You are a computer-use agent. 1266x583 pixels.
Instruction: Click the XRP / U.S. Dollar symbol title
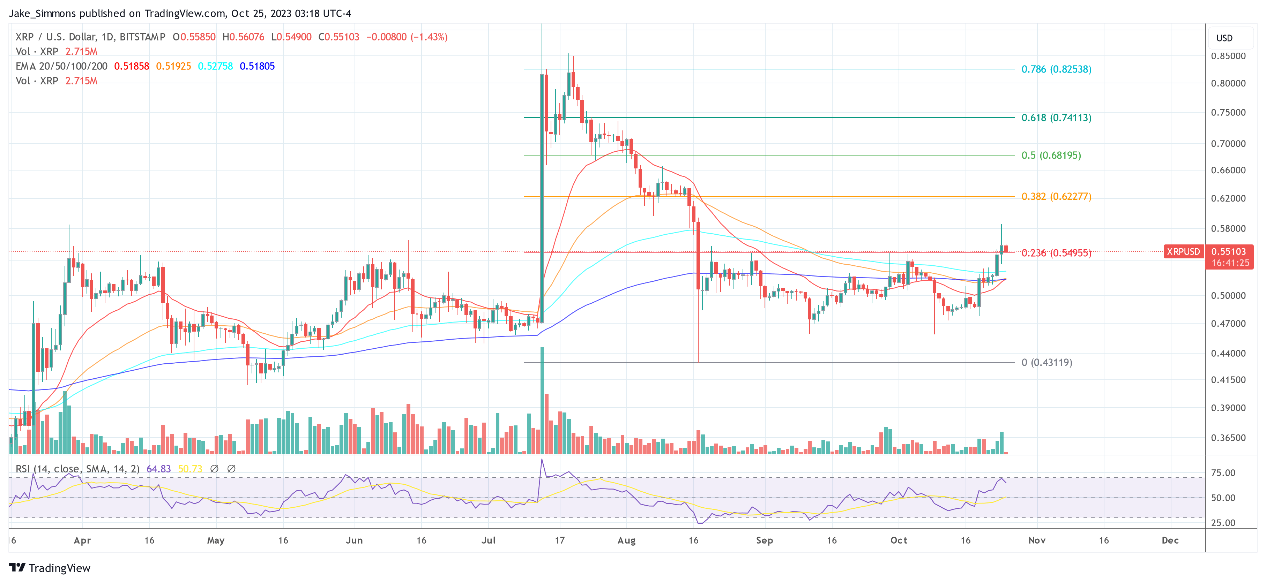[x=90, y=37]
